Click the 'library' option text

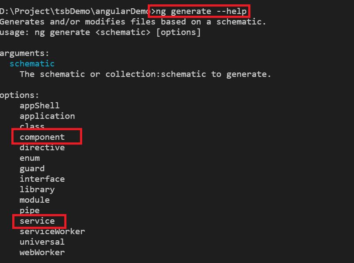[37, 190]
